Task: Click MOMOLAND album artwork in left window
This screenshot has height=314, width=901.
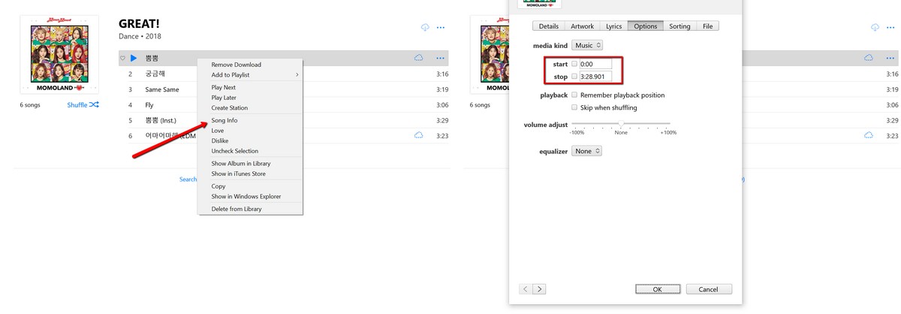Action: point(59,56)
